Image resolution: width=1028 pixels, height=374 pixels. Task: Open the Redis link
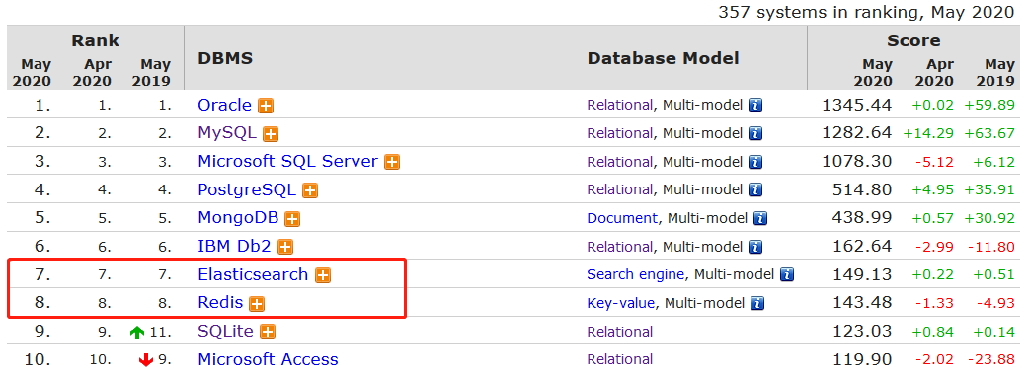click(x=220, y=303)
